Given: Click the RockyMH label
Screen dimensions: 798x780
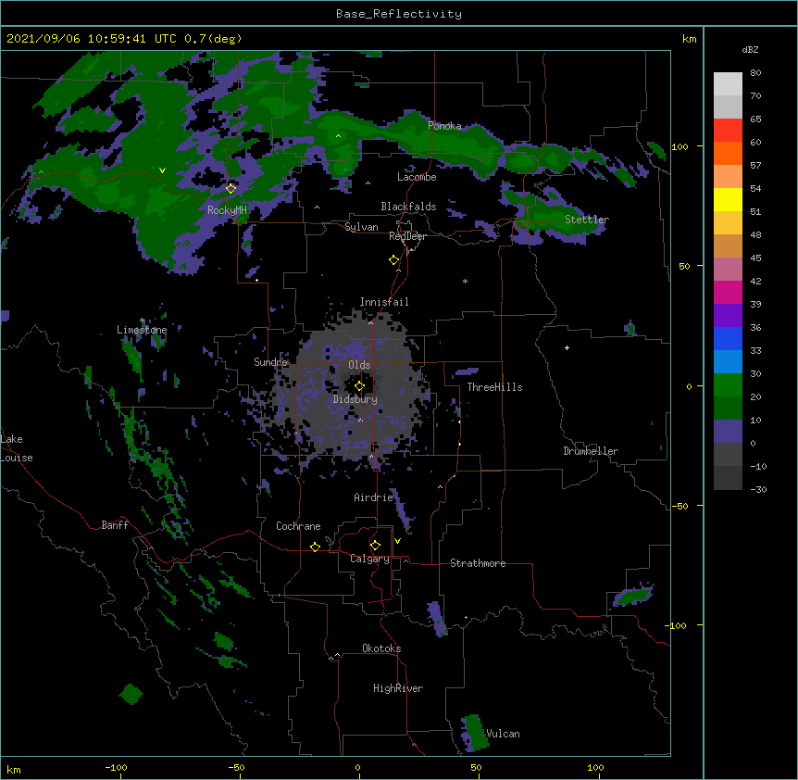Looking at the screenshot, I should click(x=227, y=210).
